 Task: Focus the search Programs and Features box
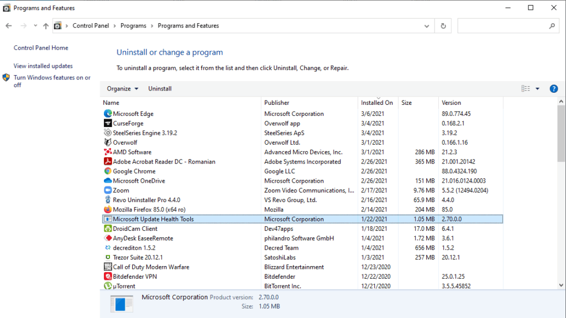pyautogui.click(x=509, y=25)
